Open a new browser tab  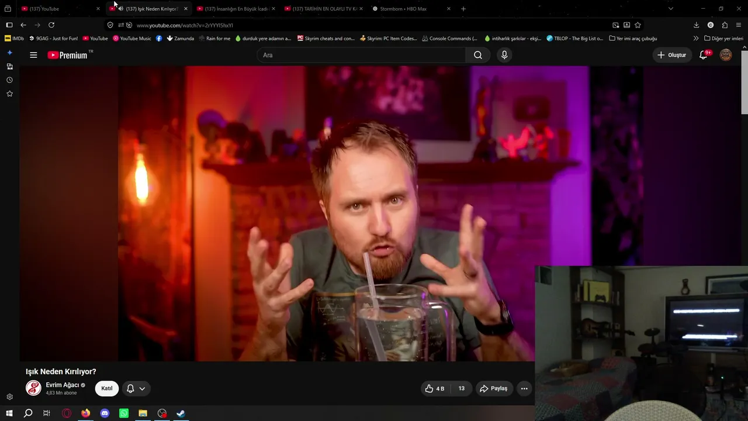[x=463, y=9]
